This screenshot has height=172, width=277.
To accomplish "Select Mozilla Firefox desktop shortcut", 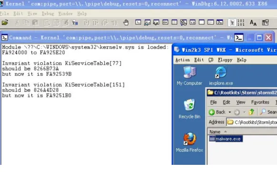I will click(189, 142).
